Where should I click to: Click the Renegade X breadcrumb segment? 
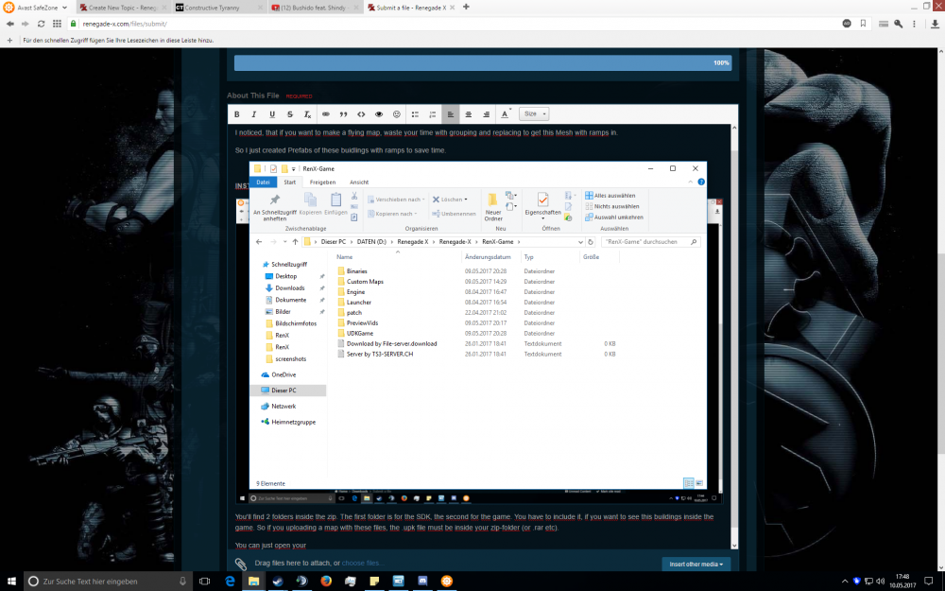point(413,242)
